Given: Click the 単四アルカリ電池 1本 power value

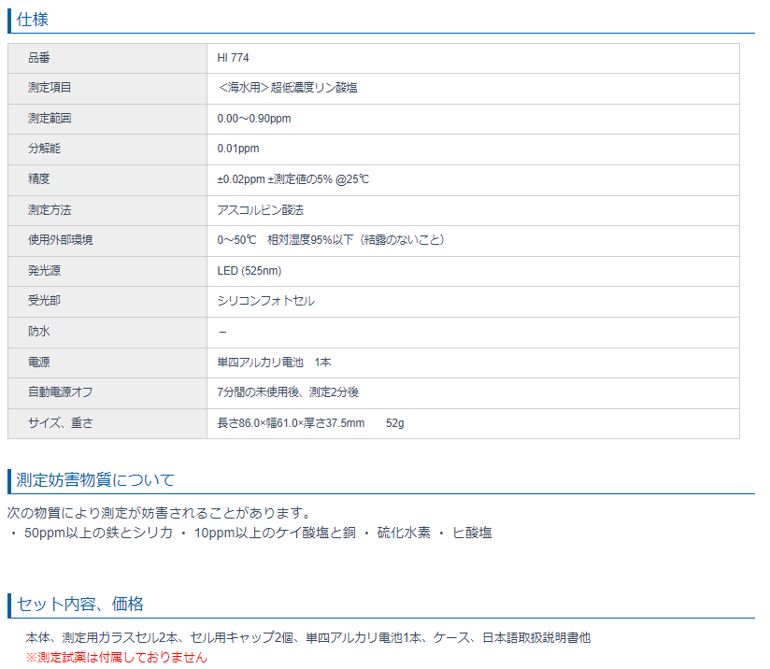Looking at the screenshot, I should coord(274,362).
